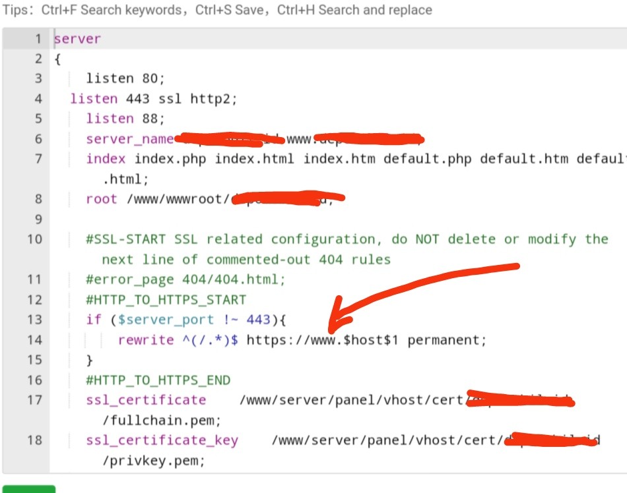This screenshot has width=627, height=493.
Task: Click the wrapped '.html;' continuation text
Action: click(x=125, y=179)
